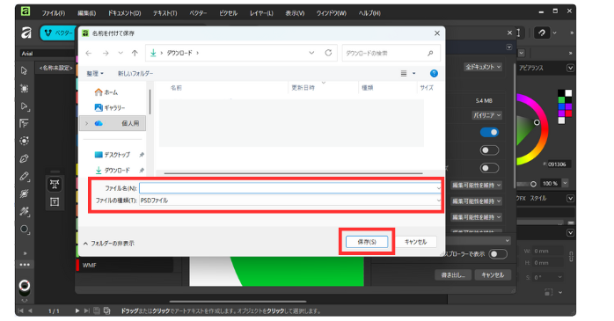Click the ベクター persona button
The width and height of the screenshot is (614, 321).
pyautogui.click(x=58, y=33)
